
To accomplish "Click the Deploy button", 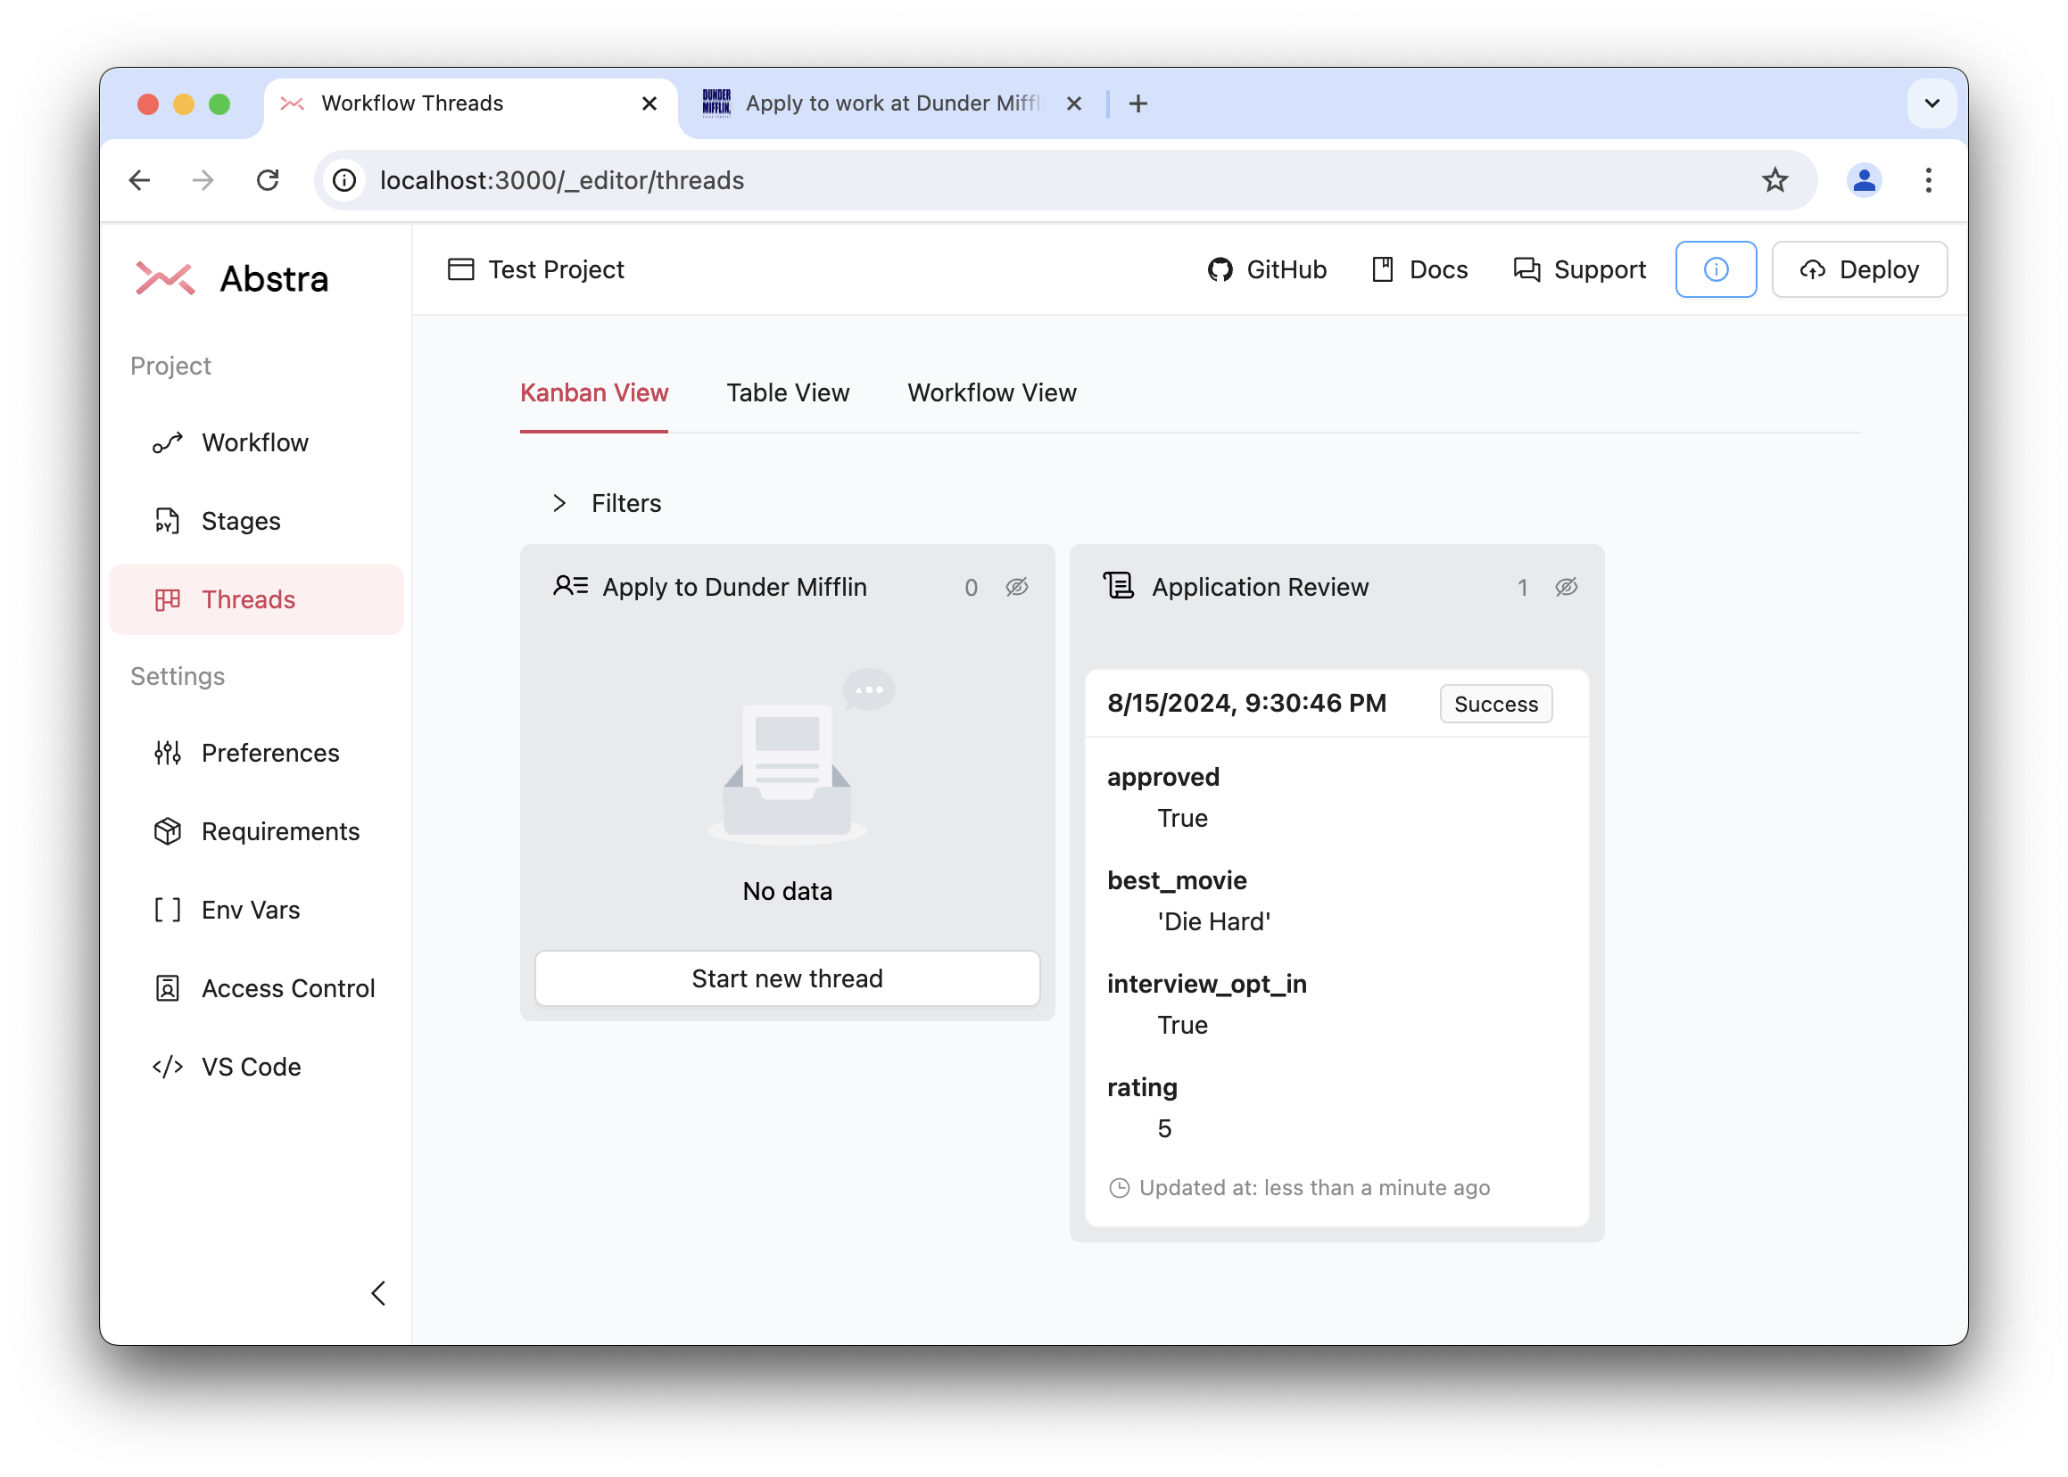I will (1858, 268).
